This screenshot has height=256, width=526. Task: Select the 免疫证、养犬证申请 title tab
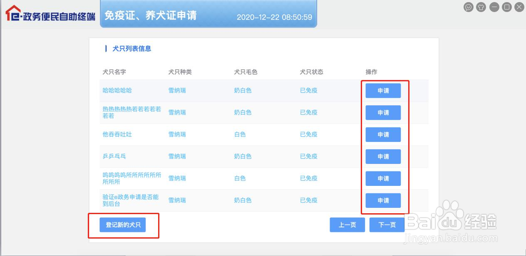pos(151,16)
